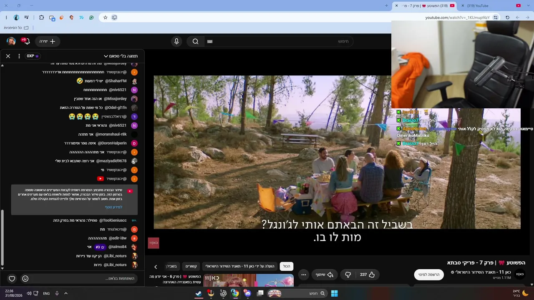This screenshot has width=534, height=300.
Task: Open the all bookmarks folder 'כל הסימניות'
Action: coord(16,28)
